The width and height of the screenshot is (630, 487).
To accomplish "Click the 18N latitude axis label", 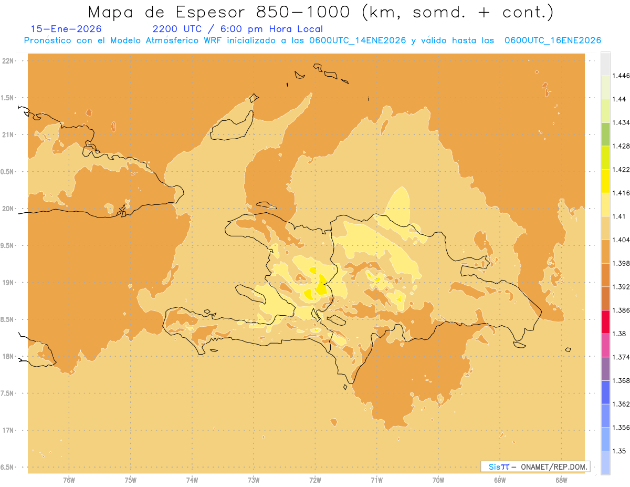I will click(7, 356).
